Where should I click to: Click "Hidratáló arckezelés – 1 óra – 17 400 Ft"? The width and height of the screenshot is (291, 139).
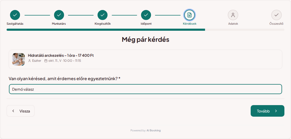coord(61,55)
